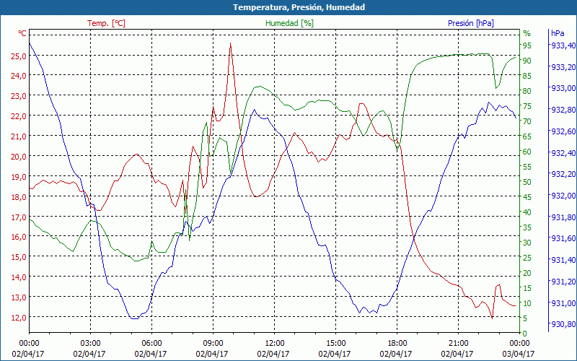Click temperature axis value '17,0'

19,217
